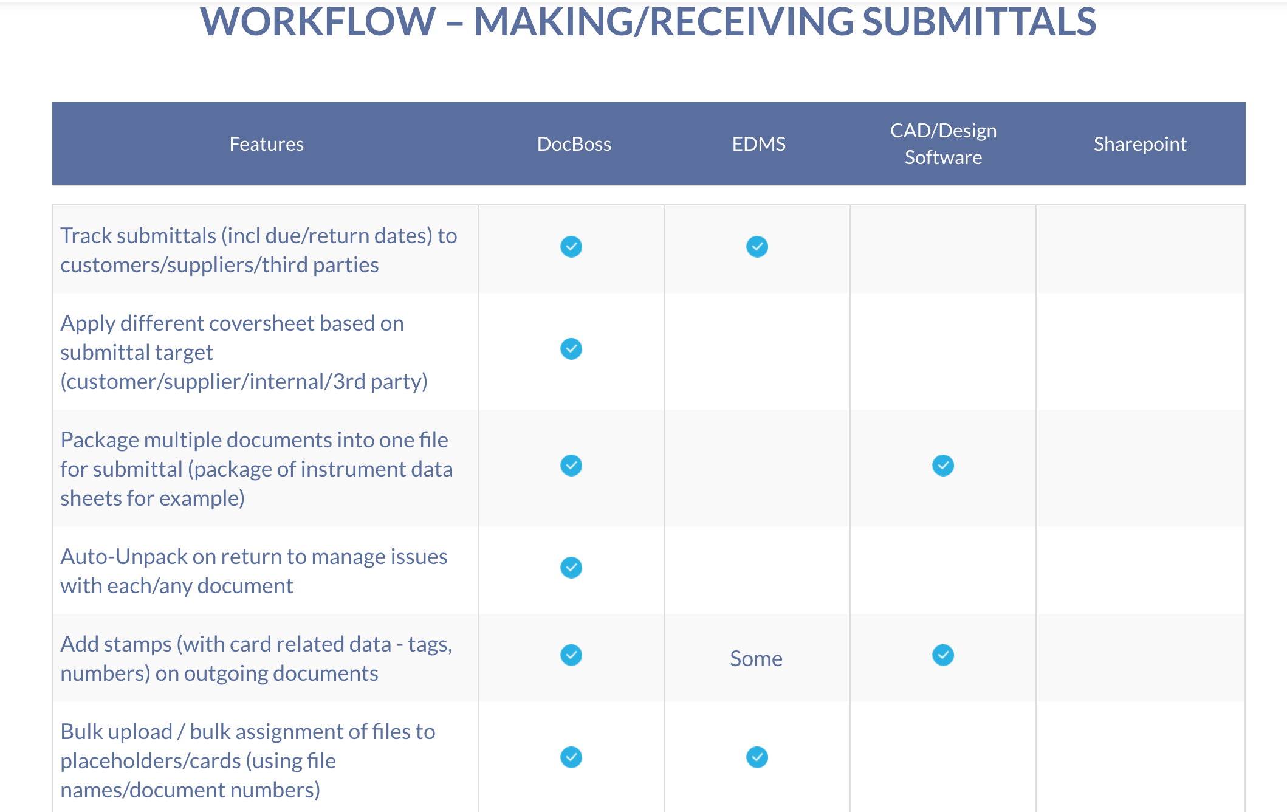This screenshot has height=812, width=1287.
Task: Click EDMS checkmark for Bulk upload row
Action: [x=757, y=757]
